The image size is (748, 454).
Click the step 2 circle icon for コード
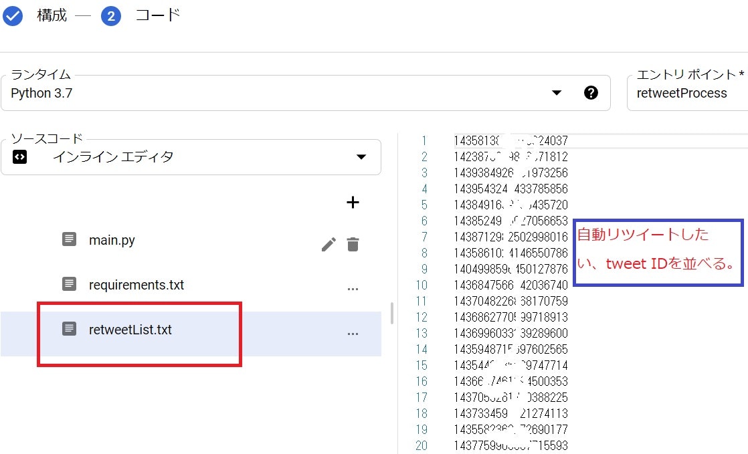(110, 16)
